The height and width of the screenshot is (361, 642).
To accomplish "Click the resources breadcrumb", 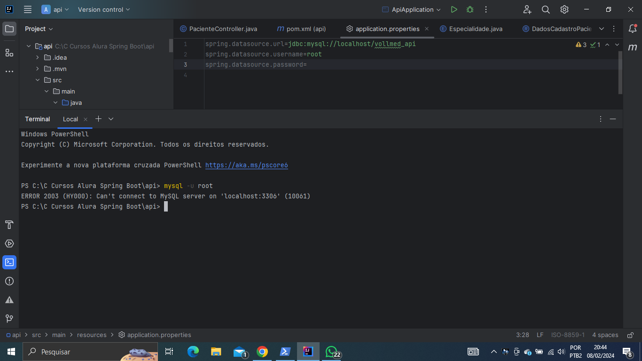I will (92, 335).
